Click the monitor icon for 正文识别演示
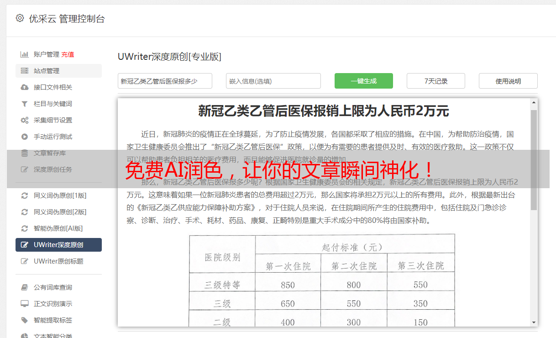Image resolution: width=556 pixels, height=338 pixels. click(x=25, y=304)
